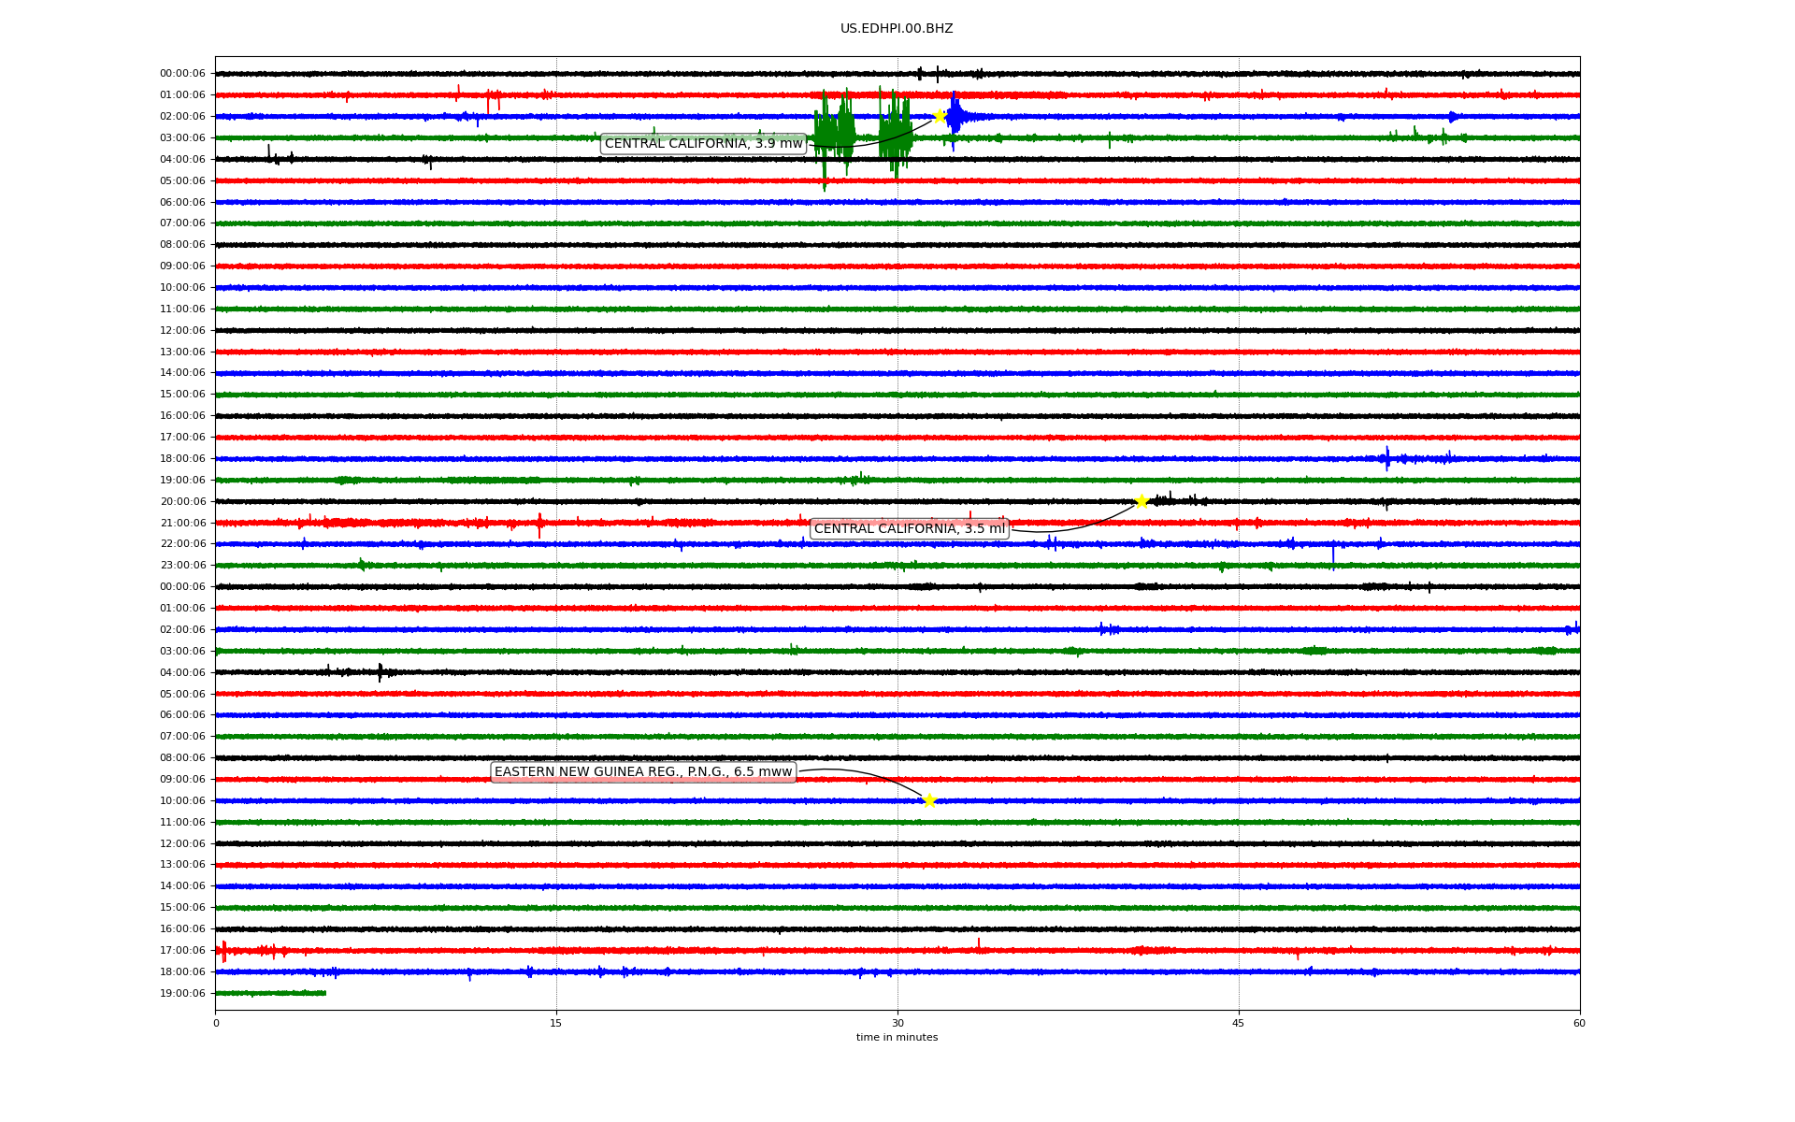The width and height of the screenshot is (1795, 1122).
Task: Click the 45 tick on the x-axis
Action: tap(1239, 1023)
